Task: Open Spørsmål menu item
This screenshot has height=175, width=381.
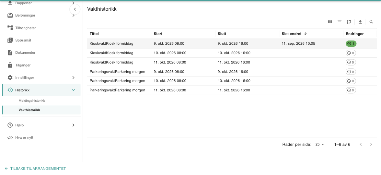Action: [41, 40]
